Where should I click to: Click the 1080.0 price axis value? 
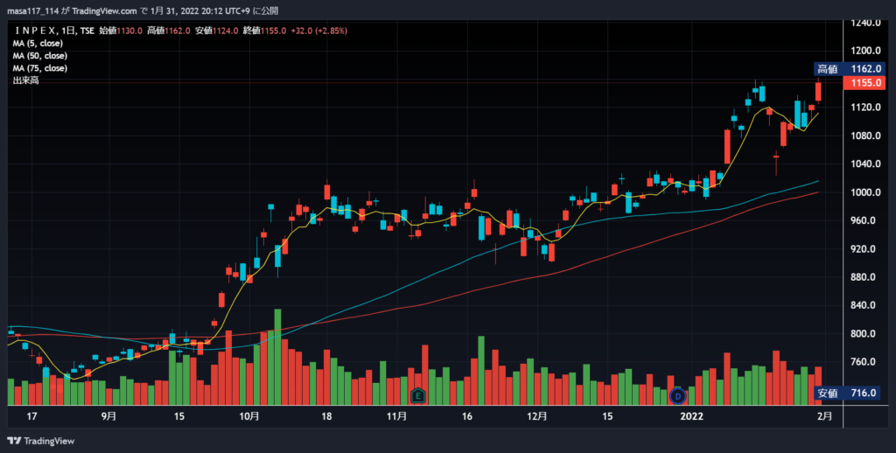pyautogui.click(x=867, y=136)
